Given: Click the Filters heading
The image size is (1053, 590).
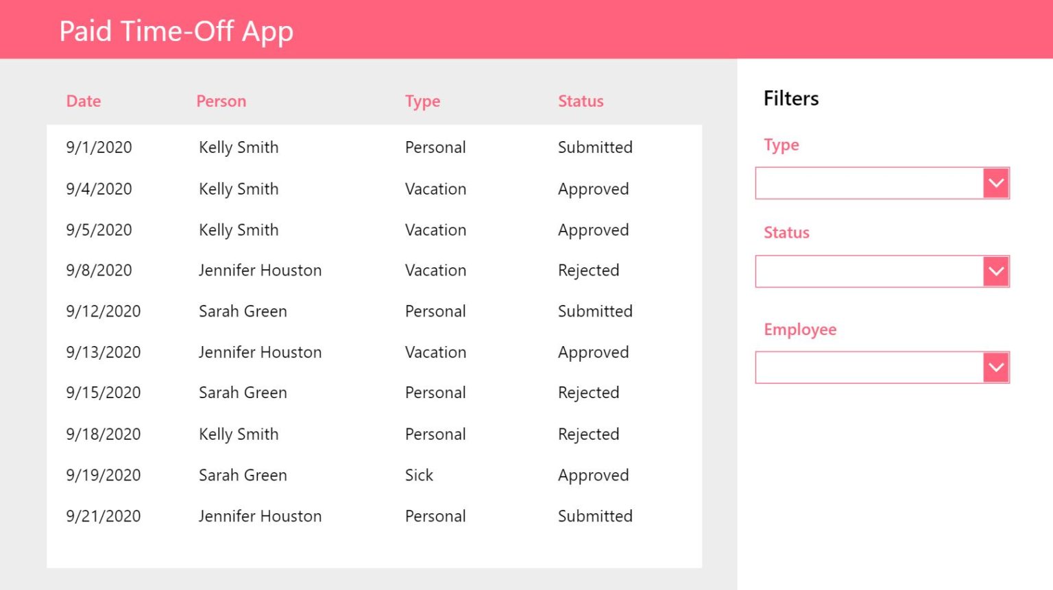Looking at the screenshot, I should [790, 98].
